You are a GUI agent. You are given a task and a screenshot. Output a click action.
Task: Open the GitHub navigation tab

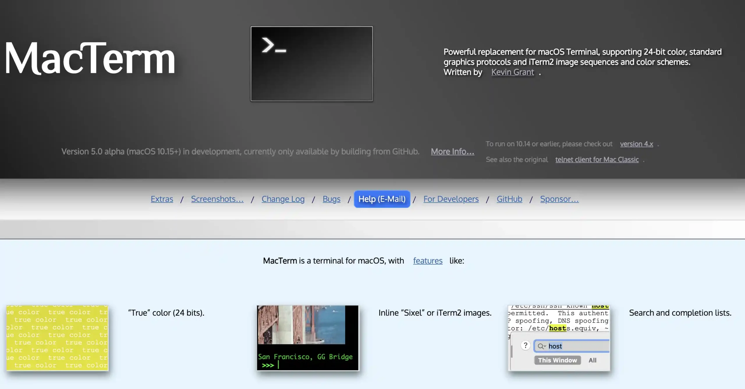510,198
